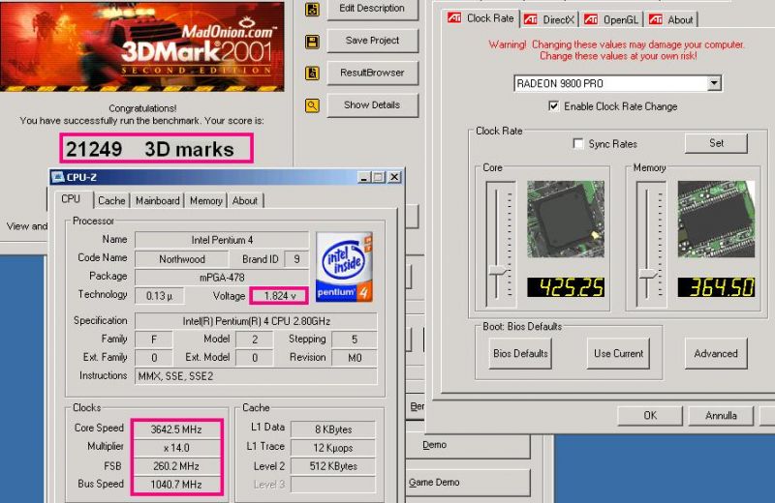Open the ResultBrowser button
The width and height of the screenshot is (775, 503).
pyautogui.click(x=372, y=73)
